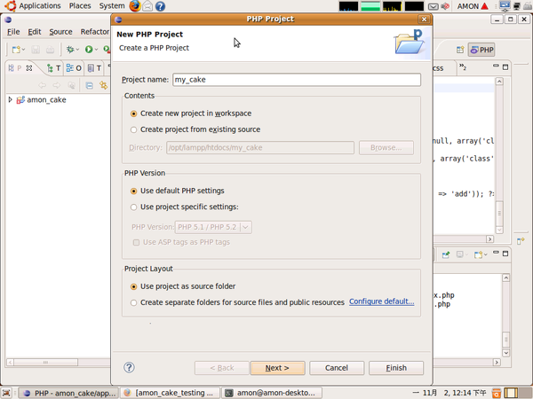
Task: Click the New wizard icon in Eclipse toolbar
Action: click(16, 50)
